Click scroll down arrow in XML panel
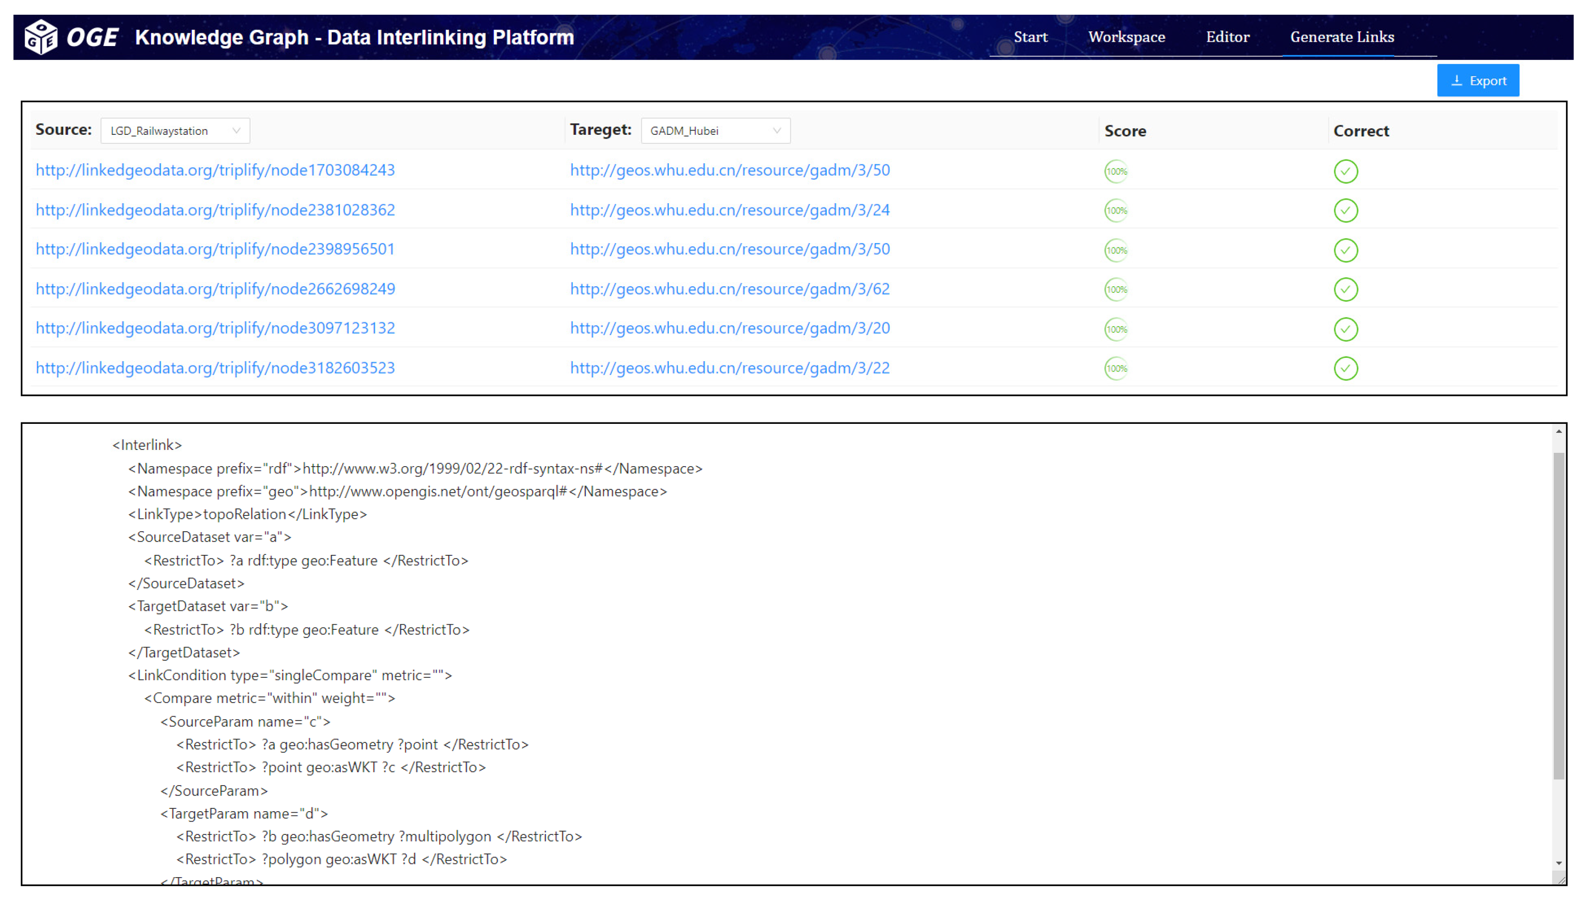The image size is (1577, 899). pyautogui.click(x=1558, y=863)
